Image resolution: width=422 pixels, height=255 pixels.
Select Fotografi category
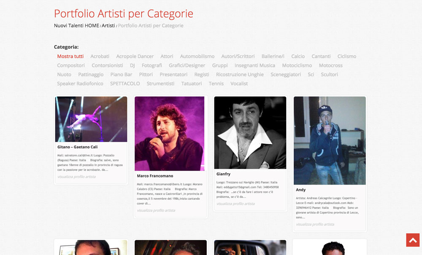pos(151,65)
